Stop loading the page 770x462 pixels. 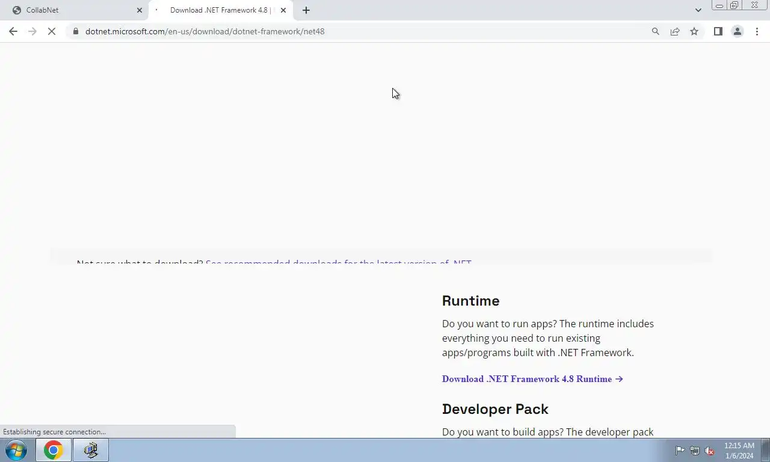coord(52,31)
